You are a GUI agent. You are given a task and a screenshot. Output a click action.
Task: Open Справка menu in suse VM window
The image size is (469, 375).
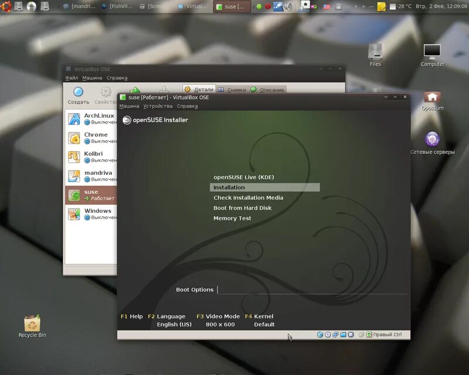[187, 106]
